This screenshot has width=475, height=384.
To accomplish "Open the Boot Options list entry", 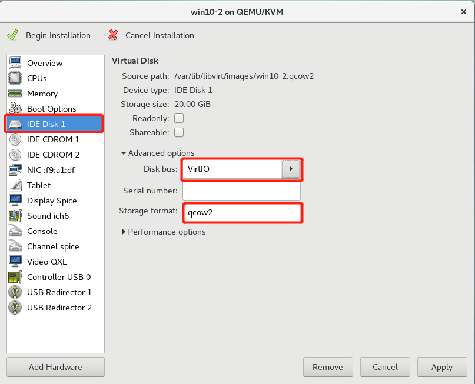I will click(x=55, y=109).
